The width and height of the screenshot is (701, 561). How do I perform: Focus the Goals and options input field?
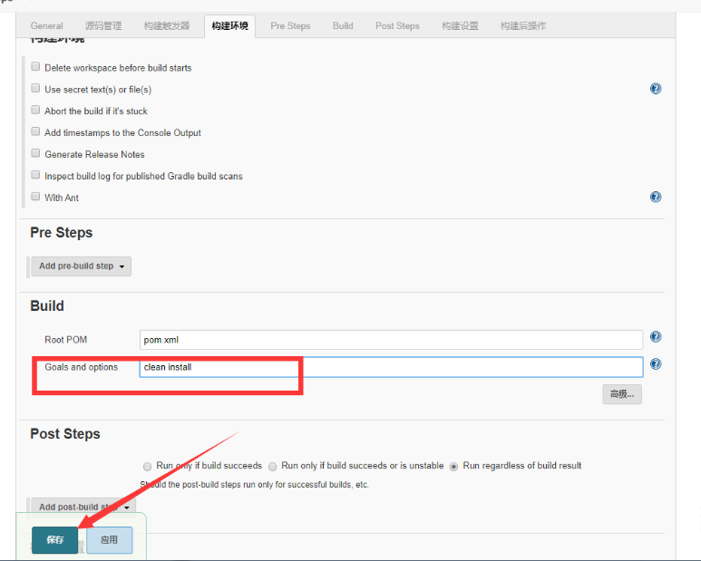pyautogui.click(x=391, y=367)
